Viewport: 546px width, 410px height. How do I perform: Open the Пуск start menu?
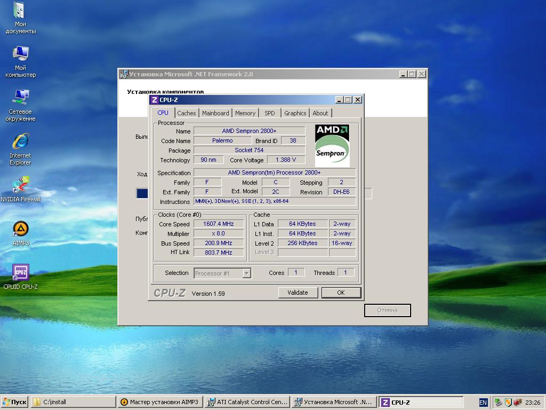point(14,402)
